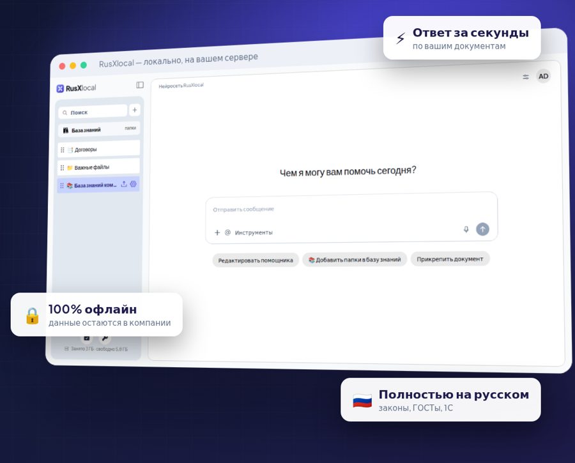Open the База знаний section header
The height and width of the screenshot is (463, 575).
point(99,130)
